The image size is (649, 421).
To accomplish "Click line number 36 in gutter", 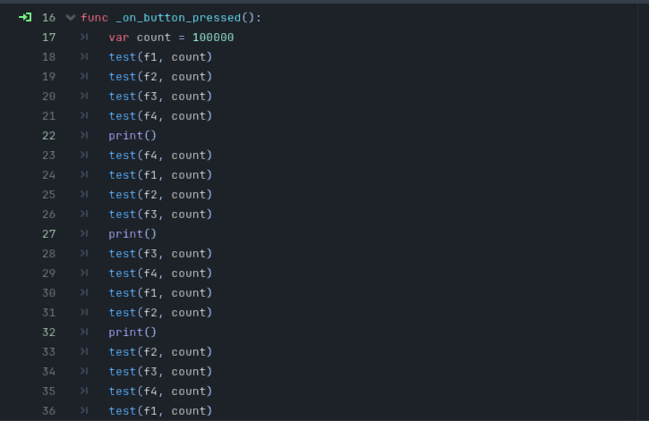I will pyautogui.click(x=48, y=411).
